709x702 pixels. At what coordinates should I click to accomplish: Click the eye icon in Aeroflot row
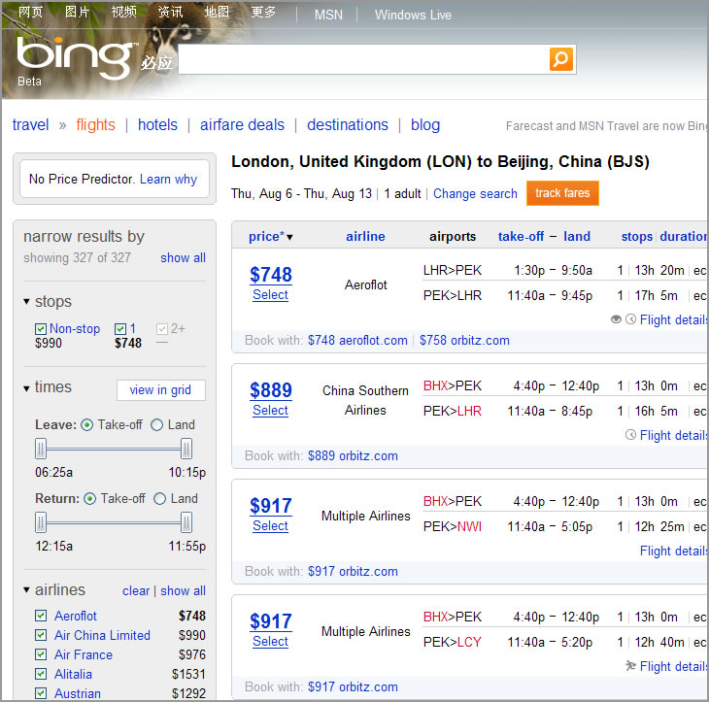(x=616, y=319)
